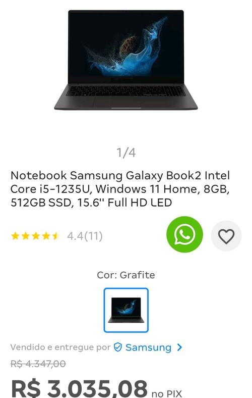This screenshot has width=252, height=398.
Task: Click the crossed-out R$ 4.347,00 price
Action: 38,364
